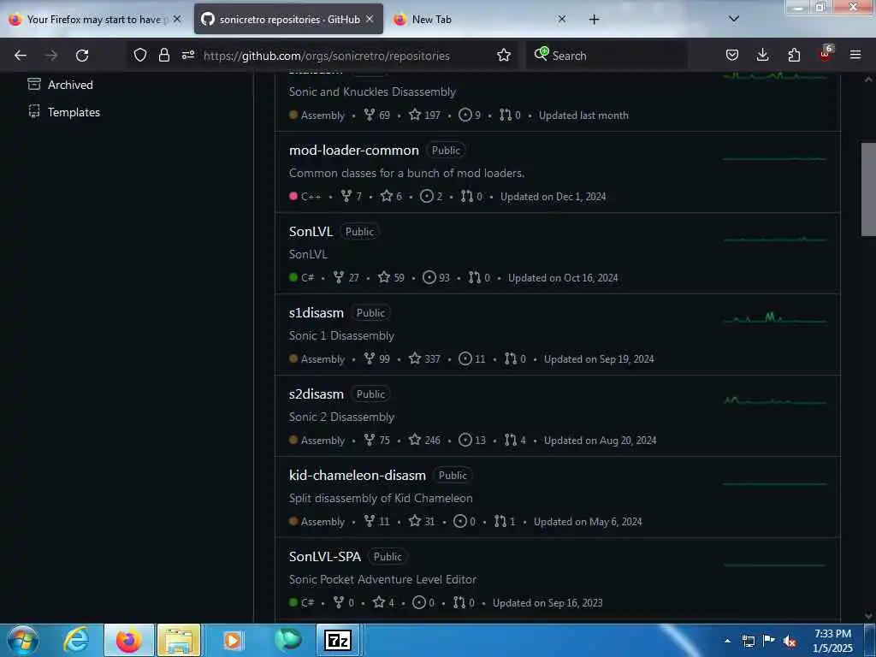The image size is (876, 657).
Task: Open the site permissions icon in the address bar
Action: pyautogui.click(x=188, y=55)
